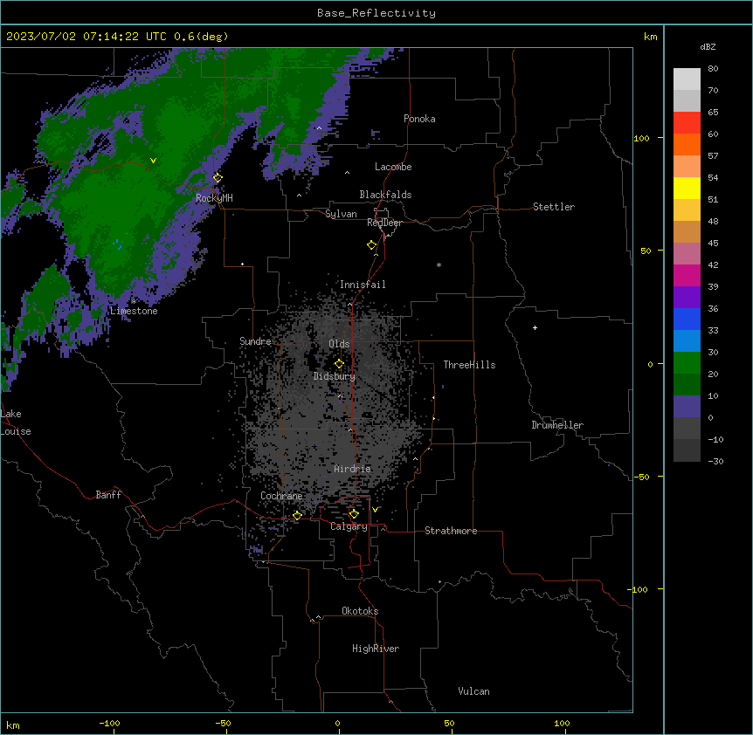This screenshot has height=735, width=753.
Task: Click the Vulcan label
Action: 473,691
